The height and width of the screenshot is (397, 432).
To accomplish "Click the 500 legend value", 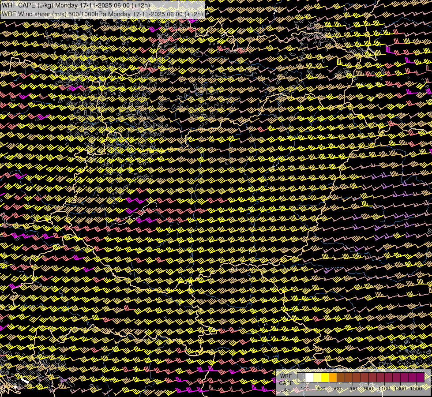I will pos(337,389).
